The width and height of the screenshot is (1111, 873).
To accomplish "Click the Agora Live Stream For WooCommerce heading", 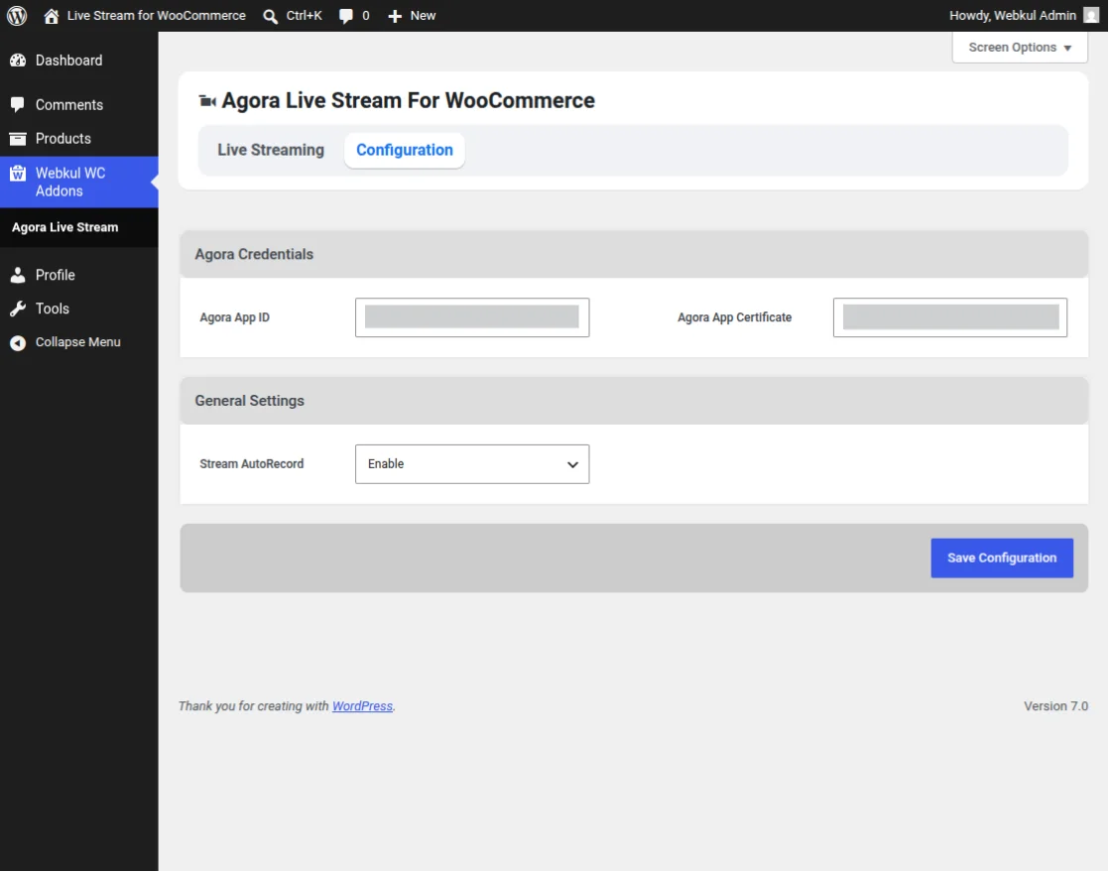I will 408,100.
